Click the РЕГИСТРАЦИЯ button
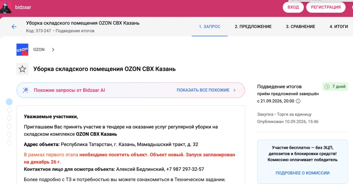353x184 pixels. tap(325, 7)
